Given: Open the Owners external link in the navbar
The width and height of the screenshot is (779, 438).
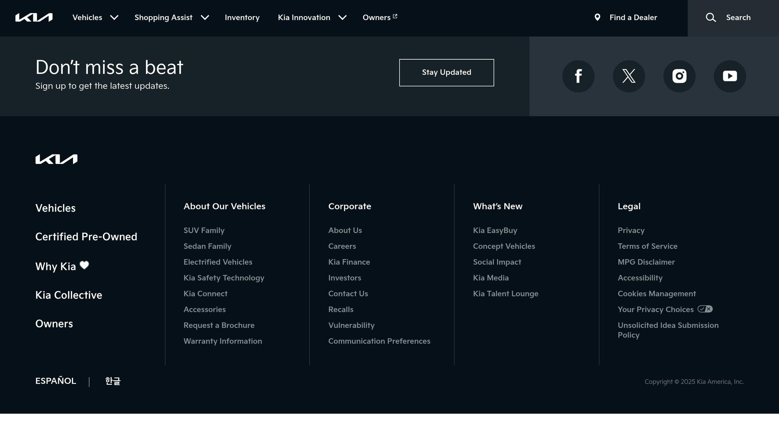Looking at the screenshot, I should [x=380, y=17].
